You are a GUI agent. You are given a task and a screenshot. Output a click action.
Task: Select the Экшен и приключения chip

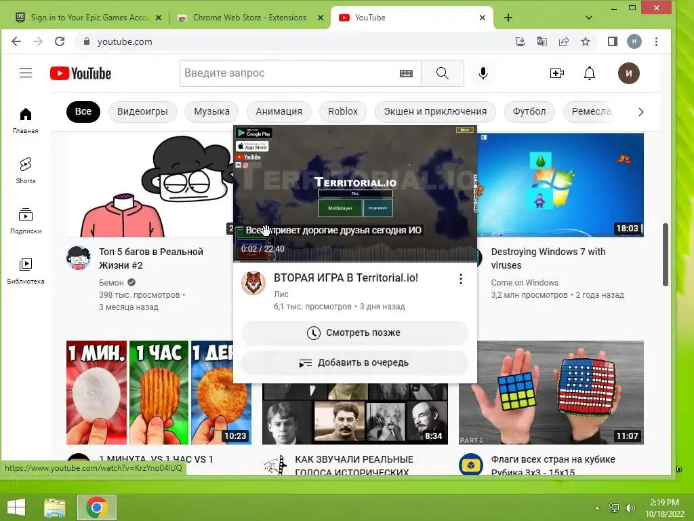point(435,112)
